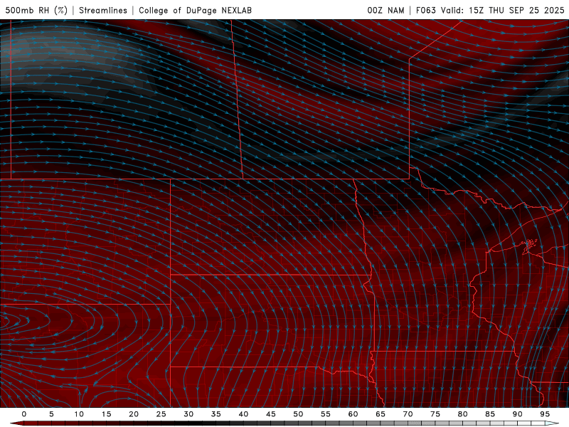Click the colorbar label "80"
This screenshot has height=427, width=569.
point(462,414)
